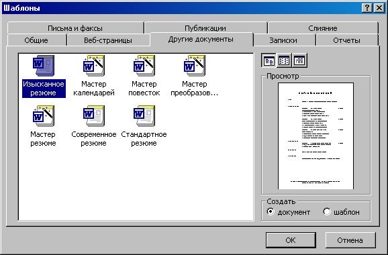This screenshot has height=255, width=388.
Task: Switch to details table view
Action: click(299, 60)
